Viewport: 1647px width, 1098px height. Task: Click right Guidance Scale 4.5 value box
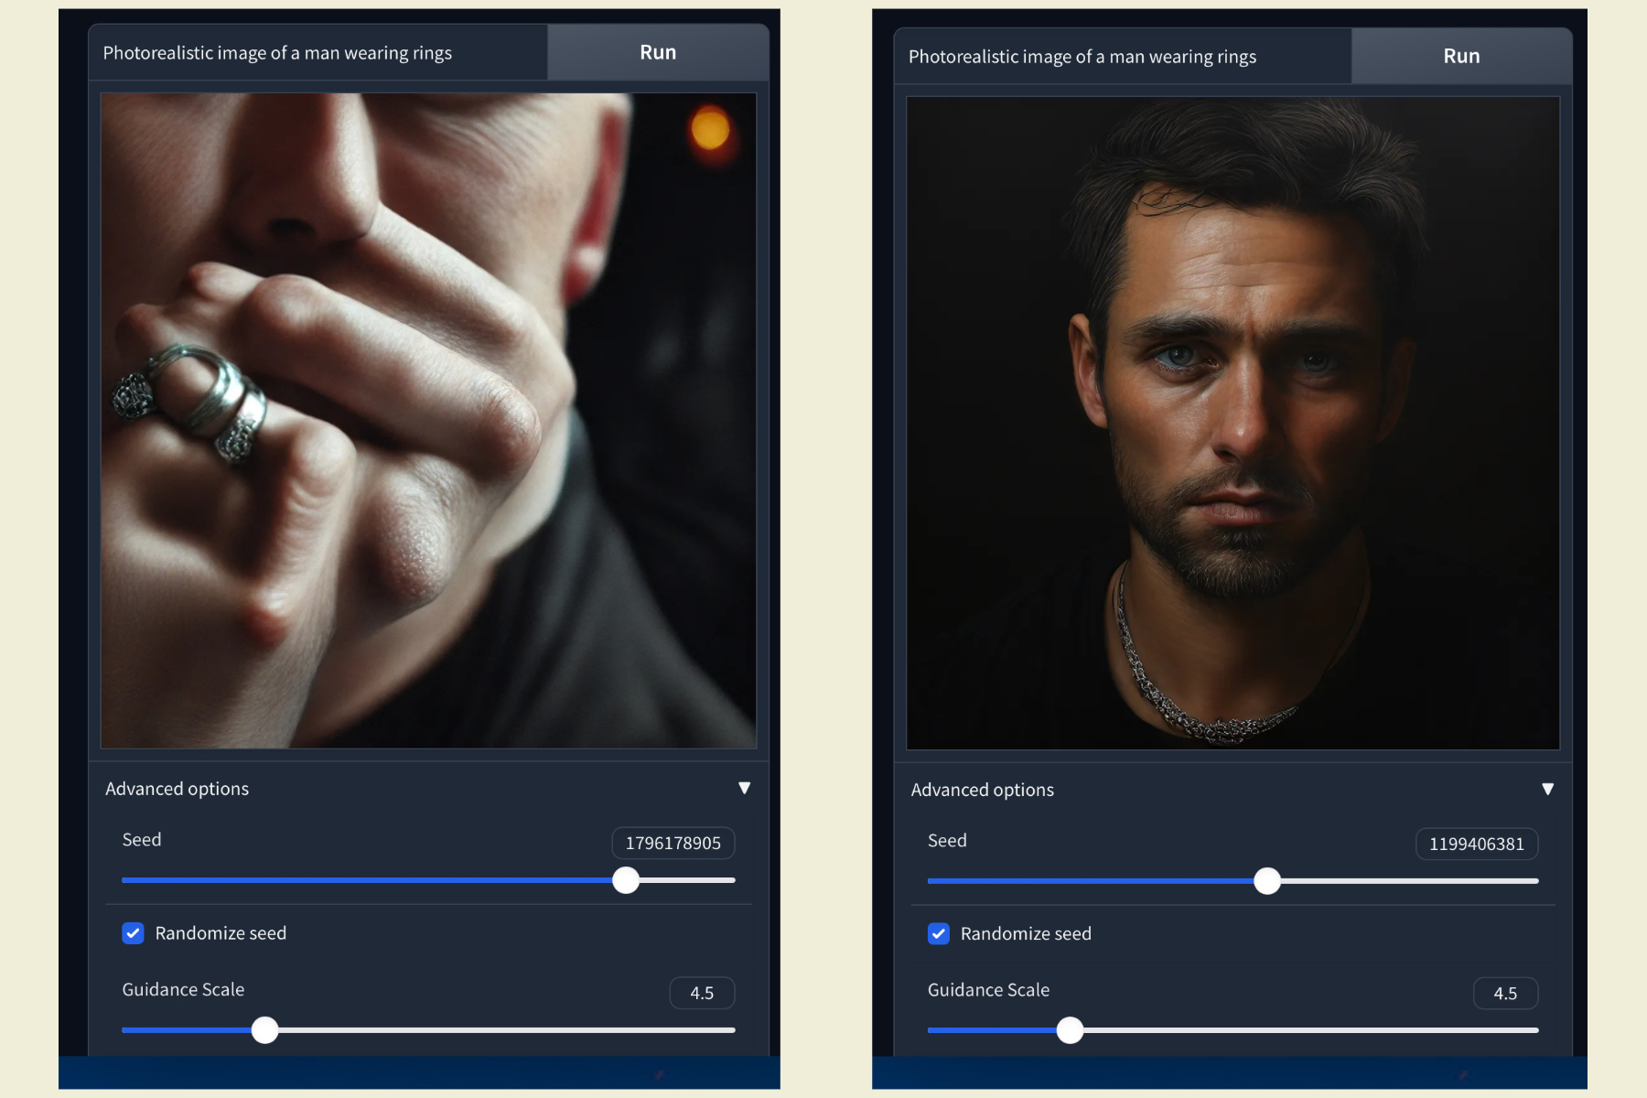tap(1505, 994)
